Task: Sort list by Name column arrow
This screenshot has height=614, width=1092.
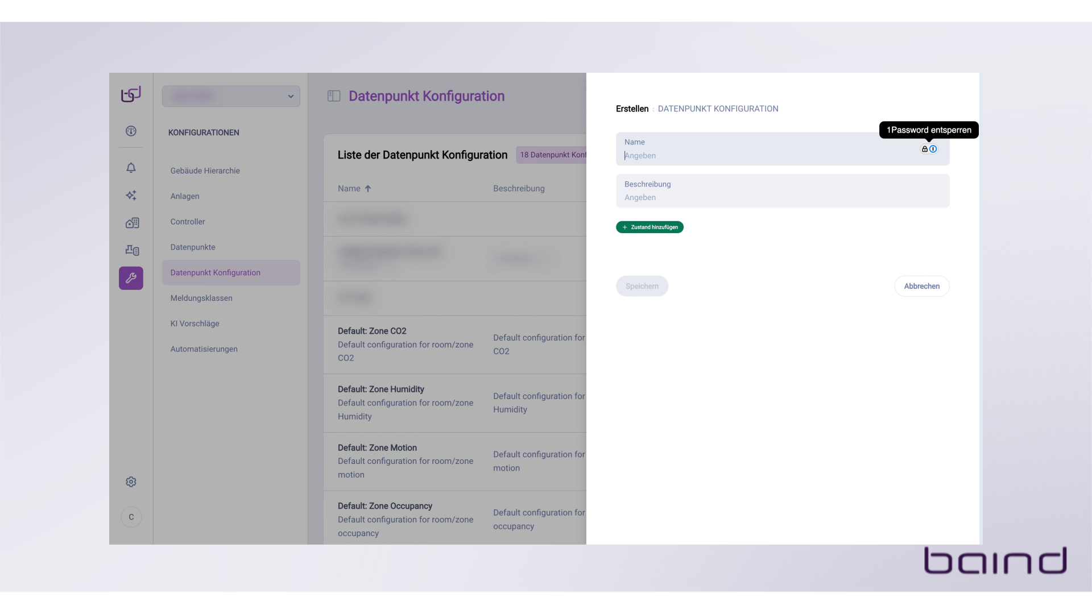Action: pos(368,189)
